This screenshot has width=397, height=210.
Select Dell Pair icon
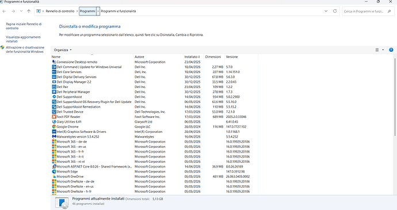point(54,87)
